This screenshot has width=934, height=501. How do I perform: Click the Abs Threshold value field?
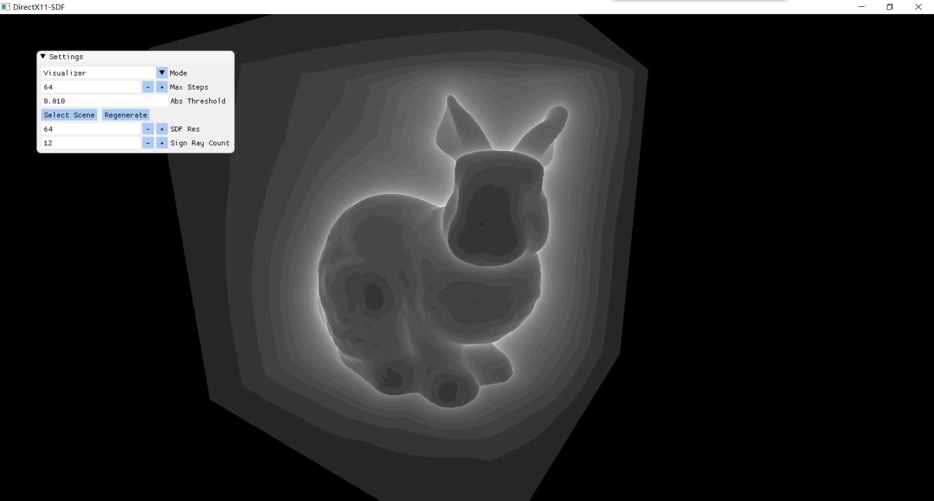[x=104, y=101]
